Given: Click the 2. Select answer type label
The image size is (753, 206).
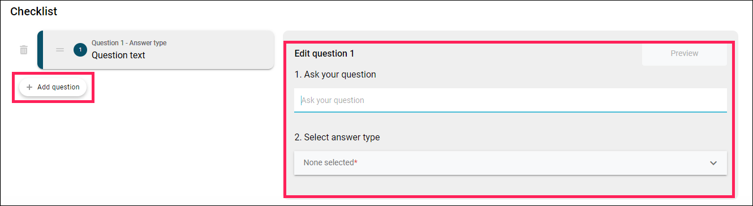Looking at the screenshot, I should (x=337, y=137).
